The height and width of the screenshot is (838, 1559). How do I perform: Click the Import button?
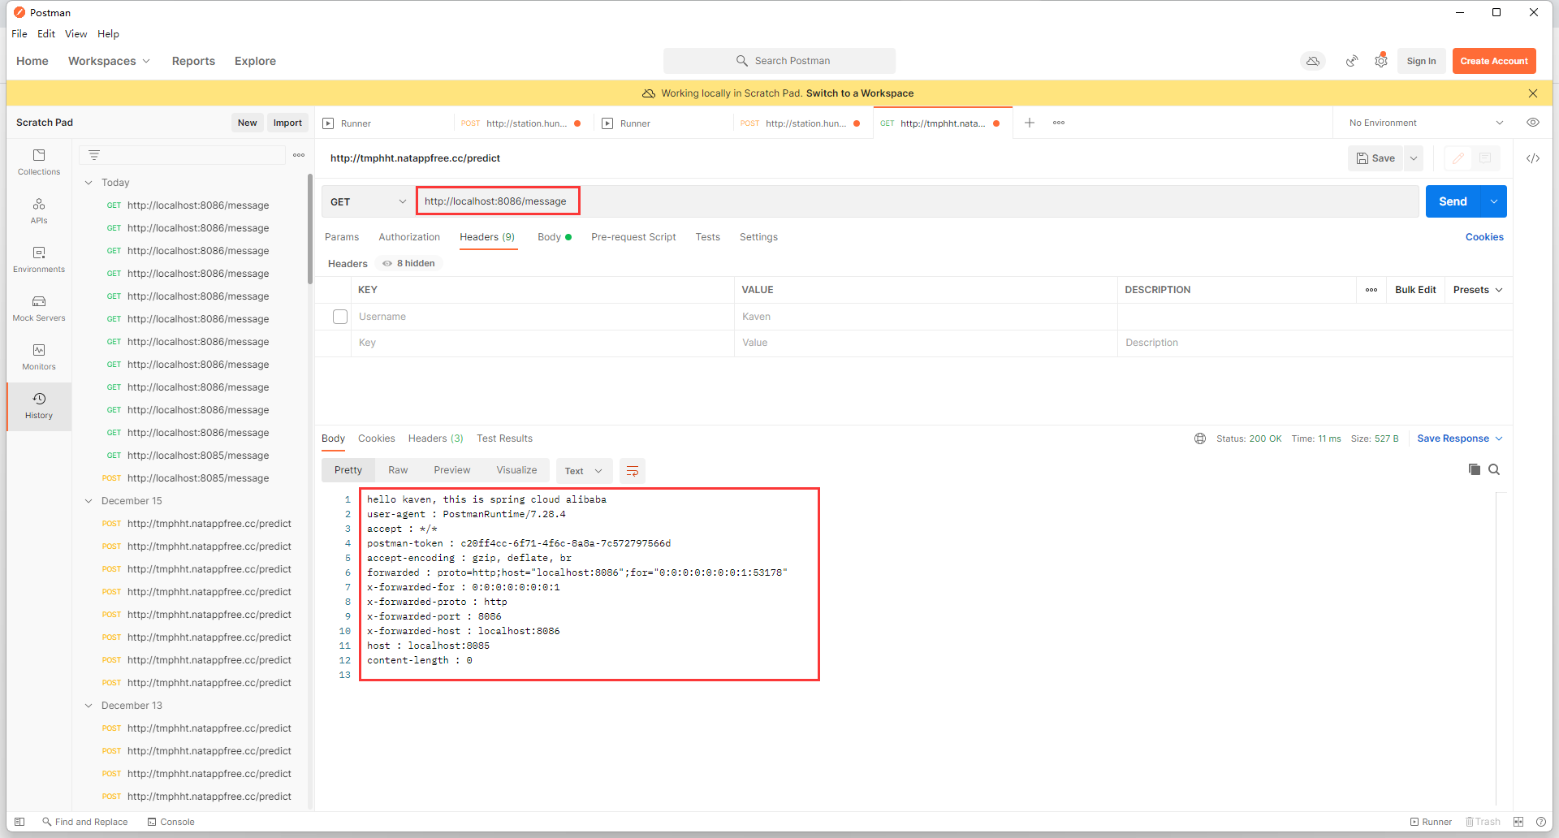click(x=287, y=123)
